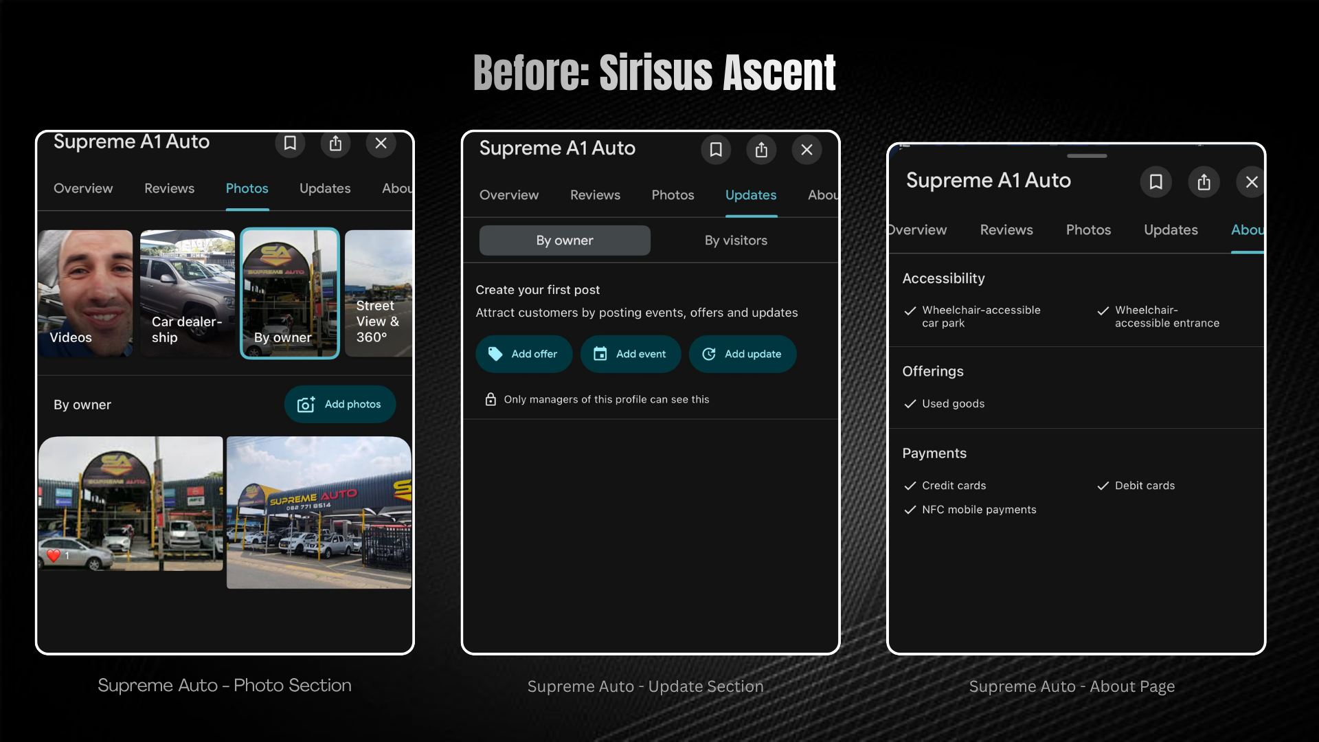Open the Updates tab in the About Page panel
Image resolution: width=1319 pixels, height=742 pixels.
pyautogui.click(x=1171, y=230)
